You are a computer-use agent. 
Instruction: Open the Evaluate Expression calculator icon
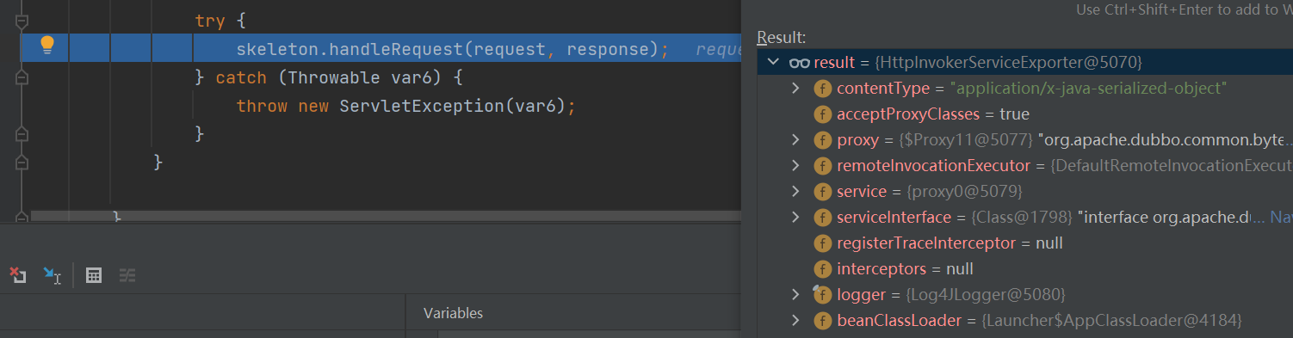point(95,275)
